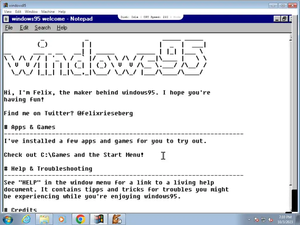Place cursor on '# Apps & Games' heading
The width and height of the screenshot is (300, 225).
[30, 127]
